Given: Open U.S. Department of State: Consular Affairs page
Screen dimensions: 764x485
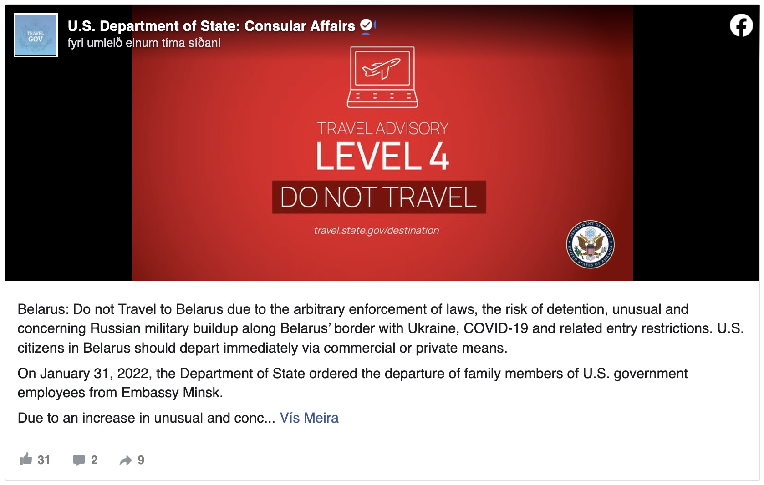Looking at the screenshot, I should click(211, 26).
